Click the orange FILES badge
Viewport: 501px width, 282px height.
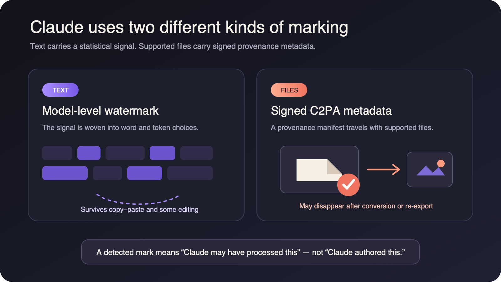pyautogui.click(x=289, y=90)
